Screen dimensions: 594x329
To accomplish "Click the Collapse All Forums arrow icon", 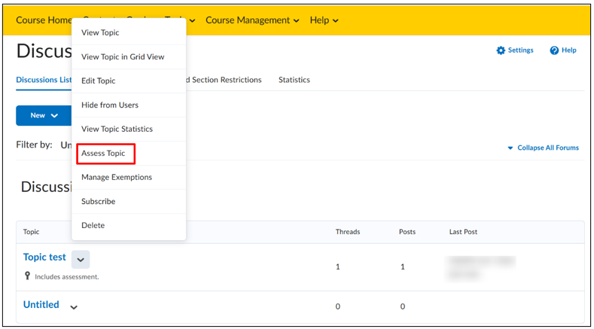I will [x=510, y=148].
